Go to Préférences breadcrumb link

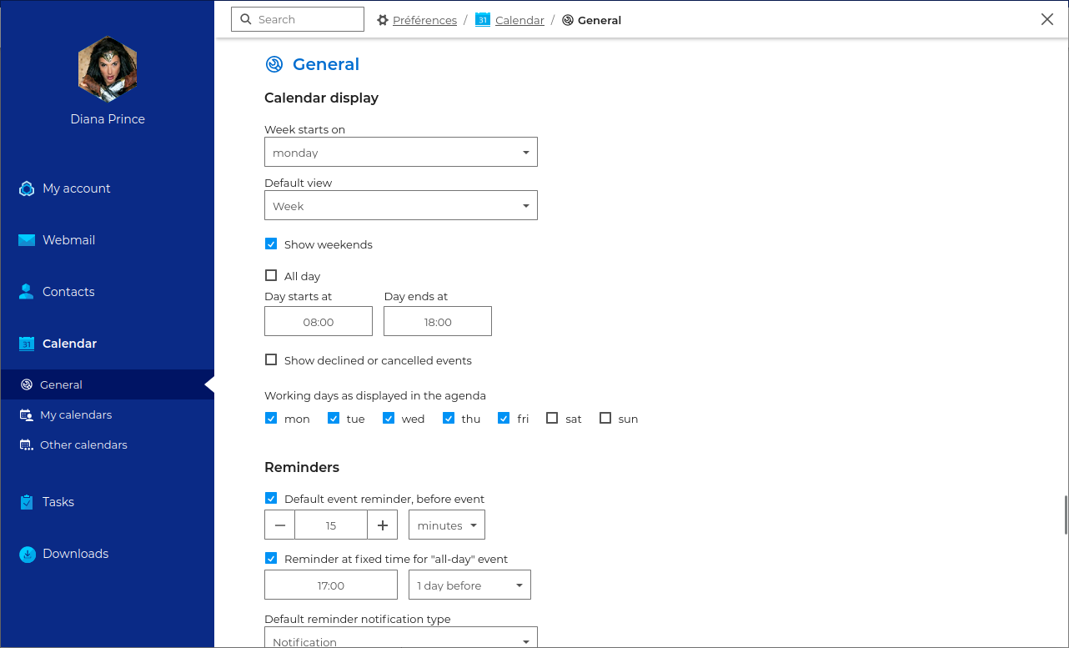424,20
